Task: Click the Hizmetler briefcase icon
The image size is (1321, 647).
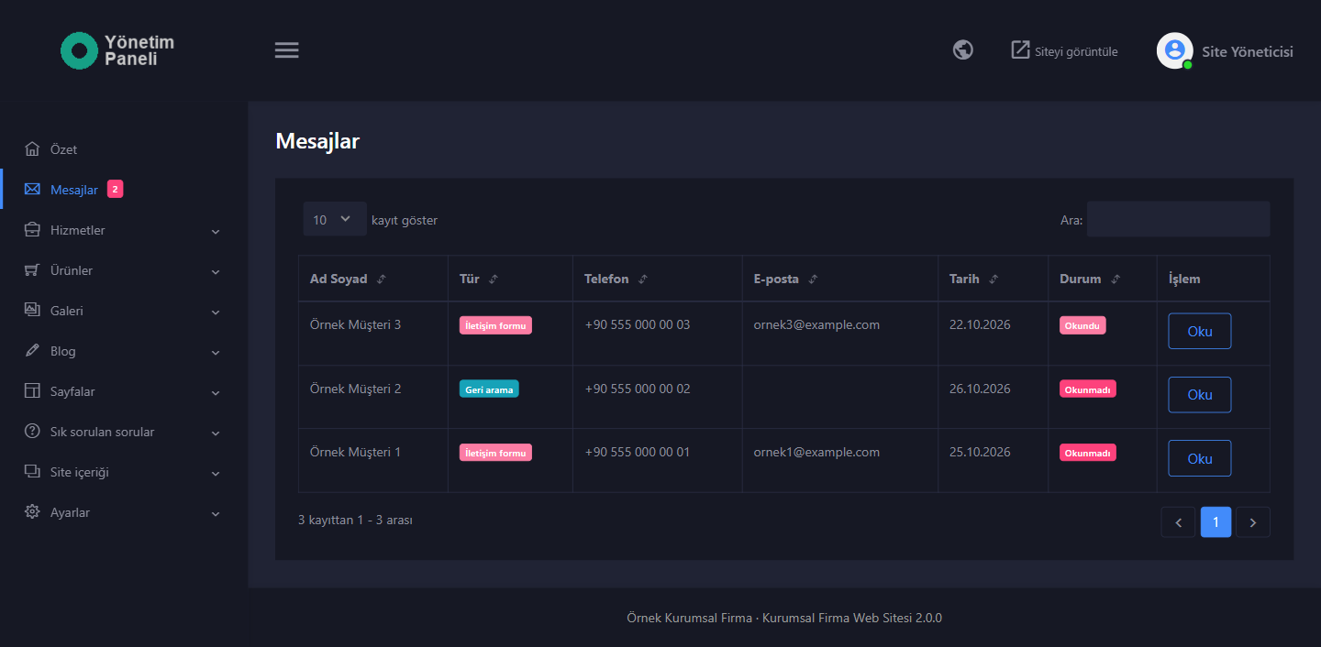Action: [32, 230]
